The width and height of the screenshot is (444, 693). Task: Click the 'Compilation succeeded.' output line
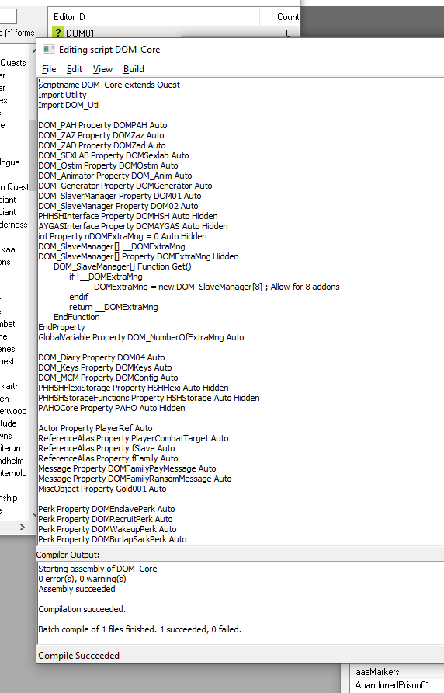point(82,609)
